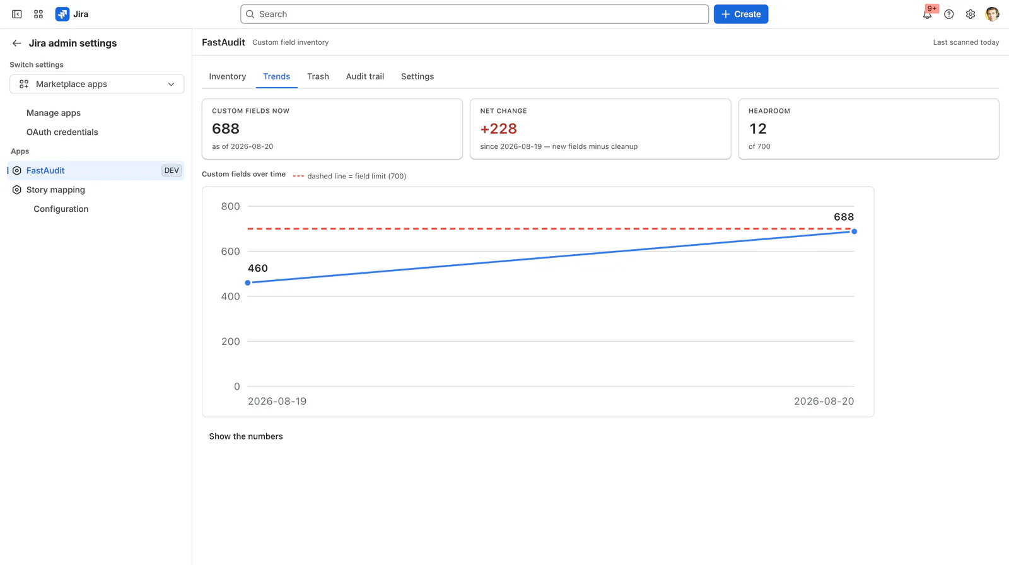1009x565 pixels.
Task: Click the Create button
Action: (x=741, y=14)
